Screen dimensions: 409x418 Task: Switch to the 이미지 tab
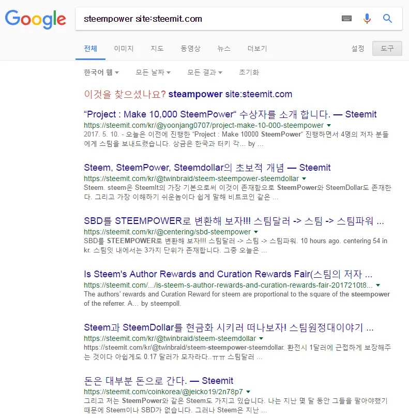point(124,49)
